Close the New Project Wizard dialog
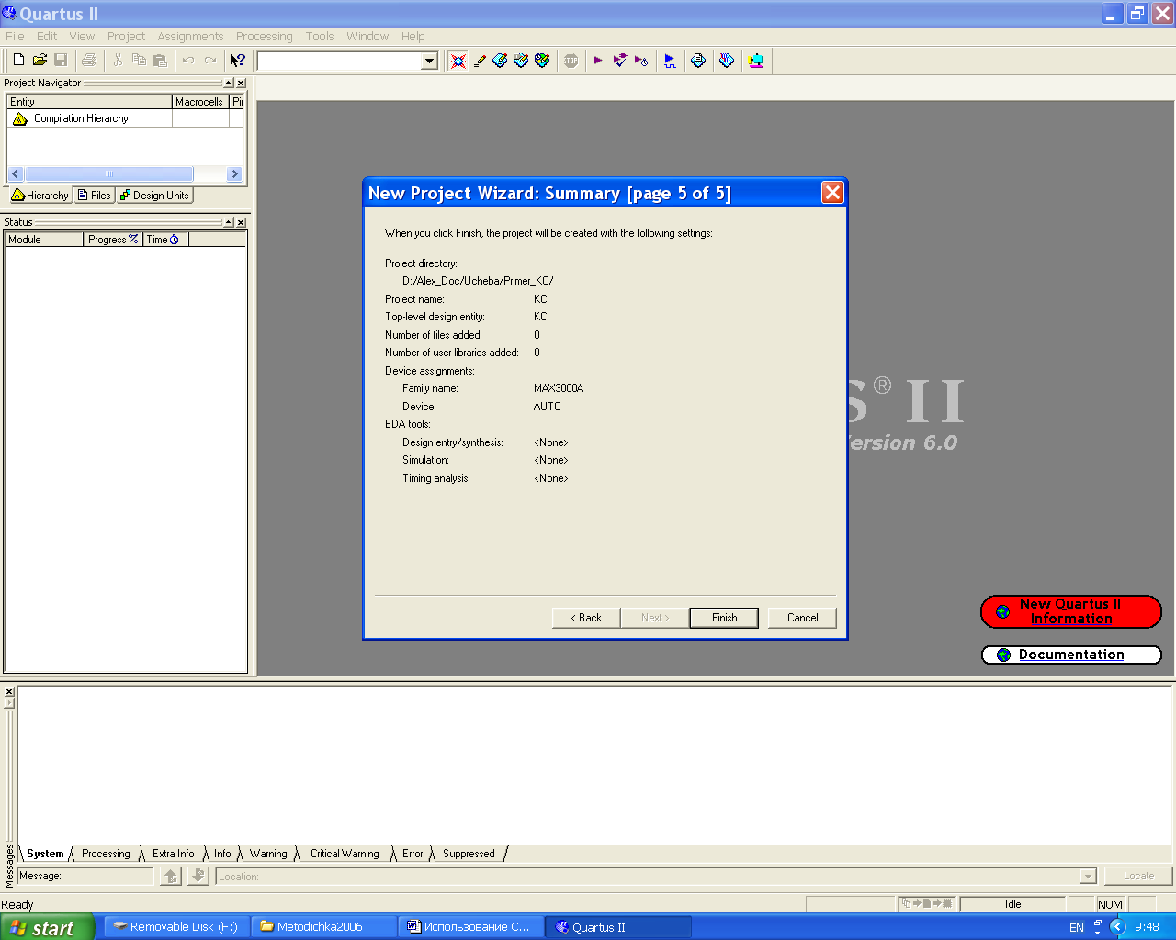The width and height of the screenshot is (1176, 940). (x=832, y=192)
